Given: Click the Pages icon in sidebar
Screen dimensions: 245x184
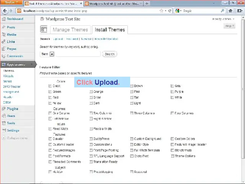Looking at the screenshot, I should 3,49.
